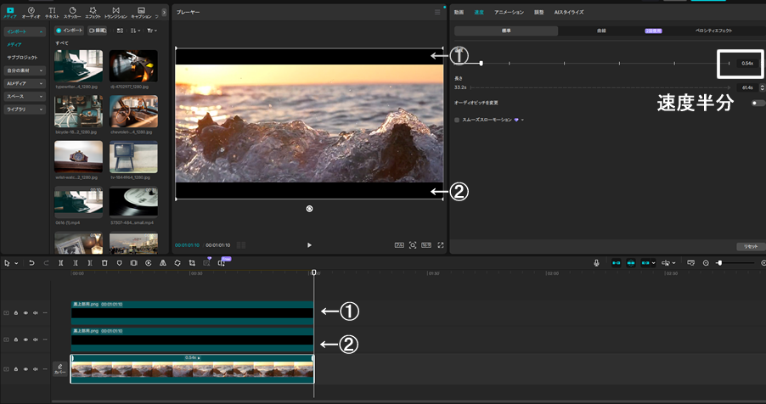This screenshot has height=404, width=766.
Task: Check the スムーズスローモーション checkbox
Action: pos(457,120)
